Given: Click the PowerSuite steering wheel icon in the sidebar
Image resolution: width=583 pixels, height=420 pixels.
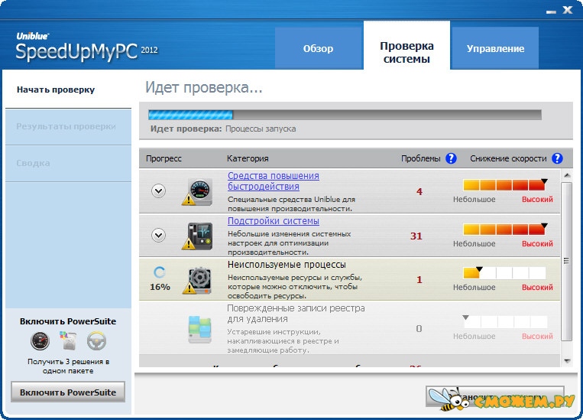Looking at the screenshot, I should pyautogui.click(x=97, y=340).
